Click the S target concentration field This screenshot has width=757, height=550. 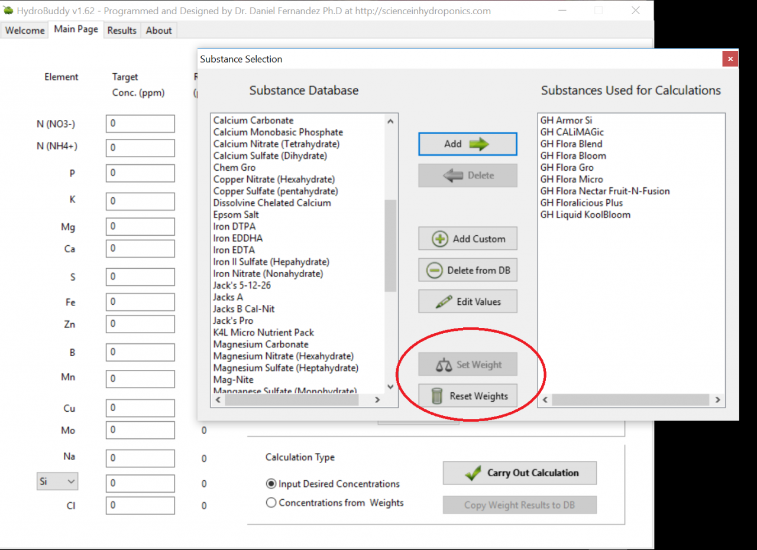click(x=140, y=276)
